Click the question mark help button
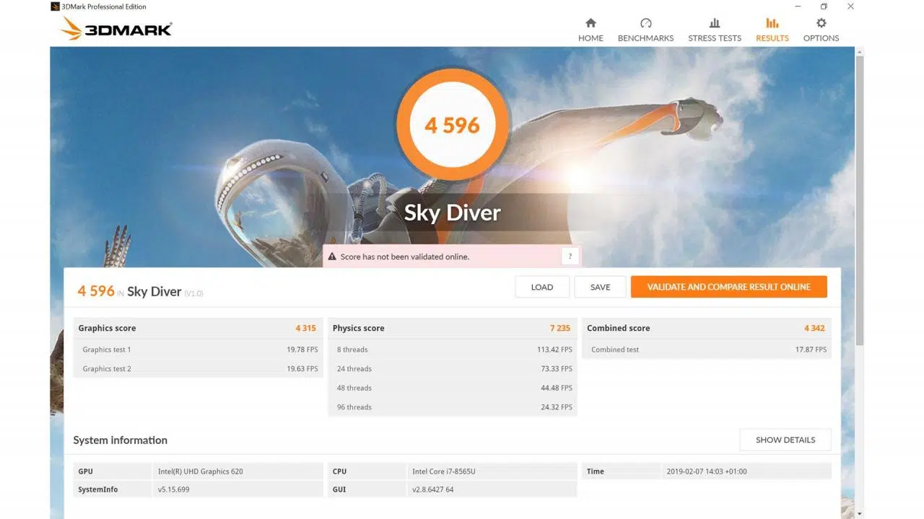Image resolution: width=924 pixels, height=519 pixels. pyautogui.click(x=570, y=256)
